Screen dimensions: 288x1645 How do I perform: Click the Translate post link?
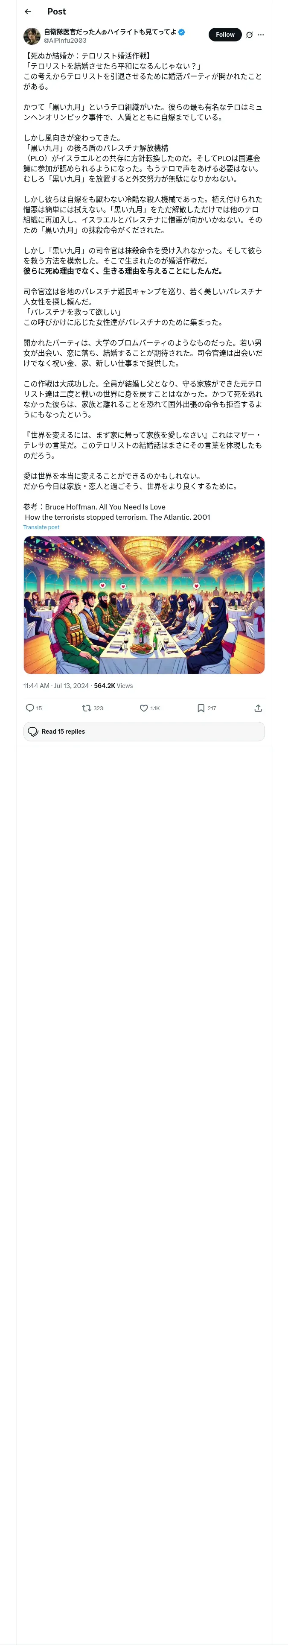(x=41, y=527)
